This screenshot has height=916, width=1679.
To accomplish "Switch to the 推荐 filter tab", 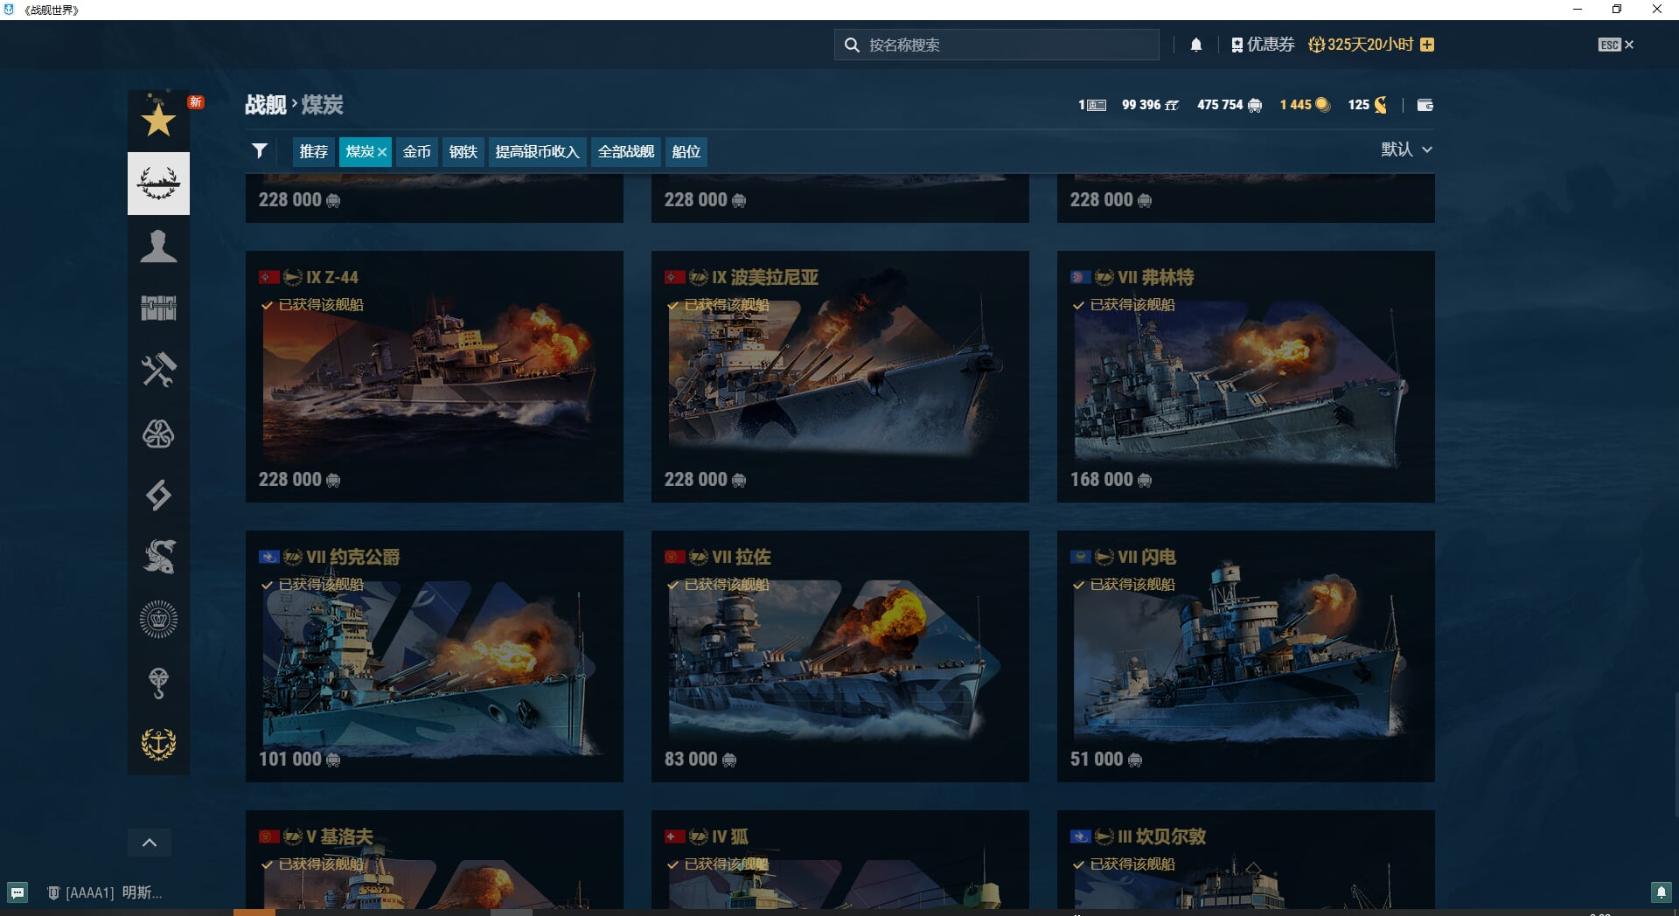I will 313,151.
